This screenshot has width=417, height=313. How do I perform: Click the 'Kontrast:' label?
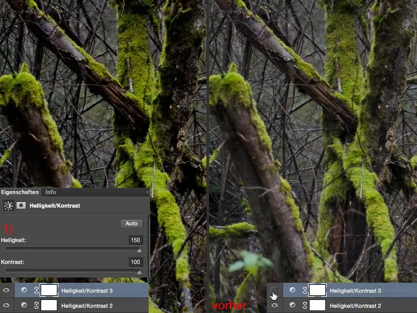pyautogui.click(x=12, y=262)
